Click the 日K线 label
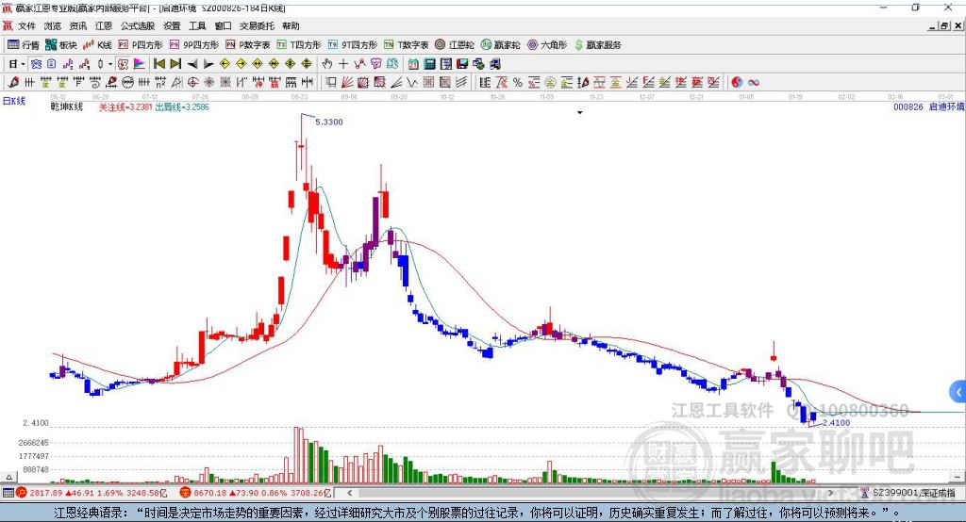The height and width of the screenshot is (522, 966). pyautogui.click(x=14, y=102)
